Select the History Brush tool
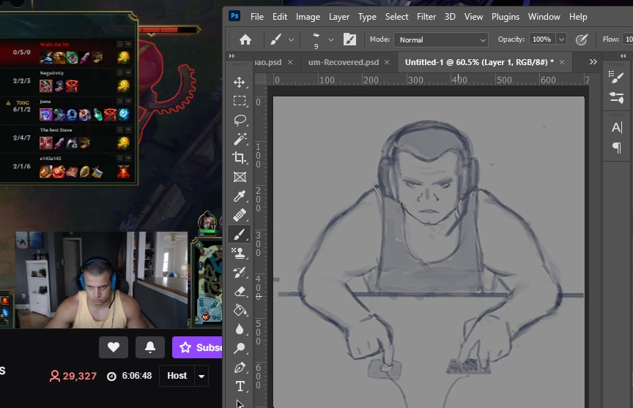Image resolution: width=633 pixels, height=408 pixels. [240, 272]
